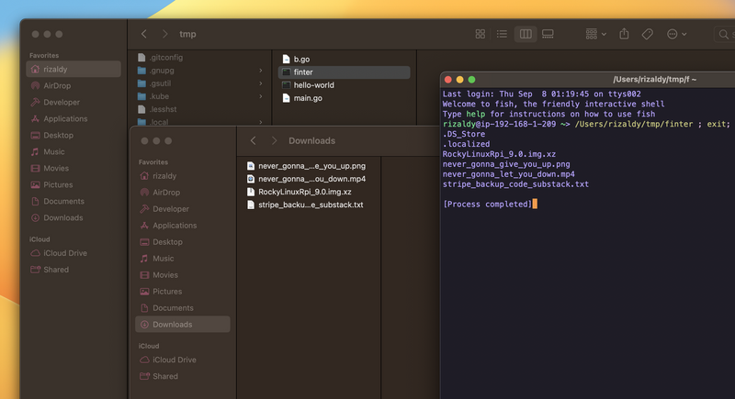Image resolution: width=735 pixels, height=399 pixels.
Task: Go back in the tmp Finder window
Action: tap(144, 34)
